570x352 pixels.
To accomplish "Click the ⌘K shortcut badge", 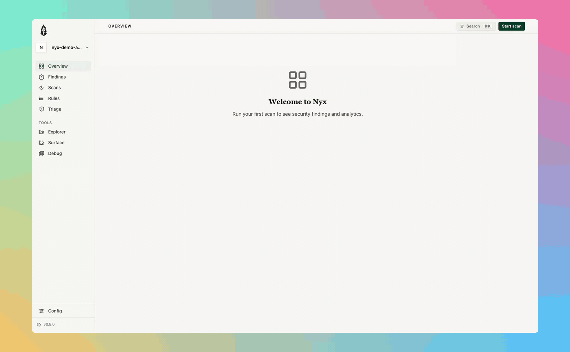I will coord(487,26).
